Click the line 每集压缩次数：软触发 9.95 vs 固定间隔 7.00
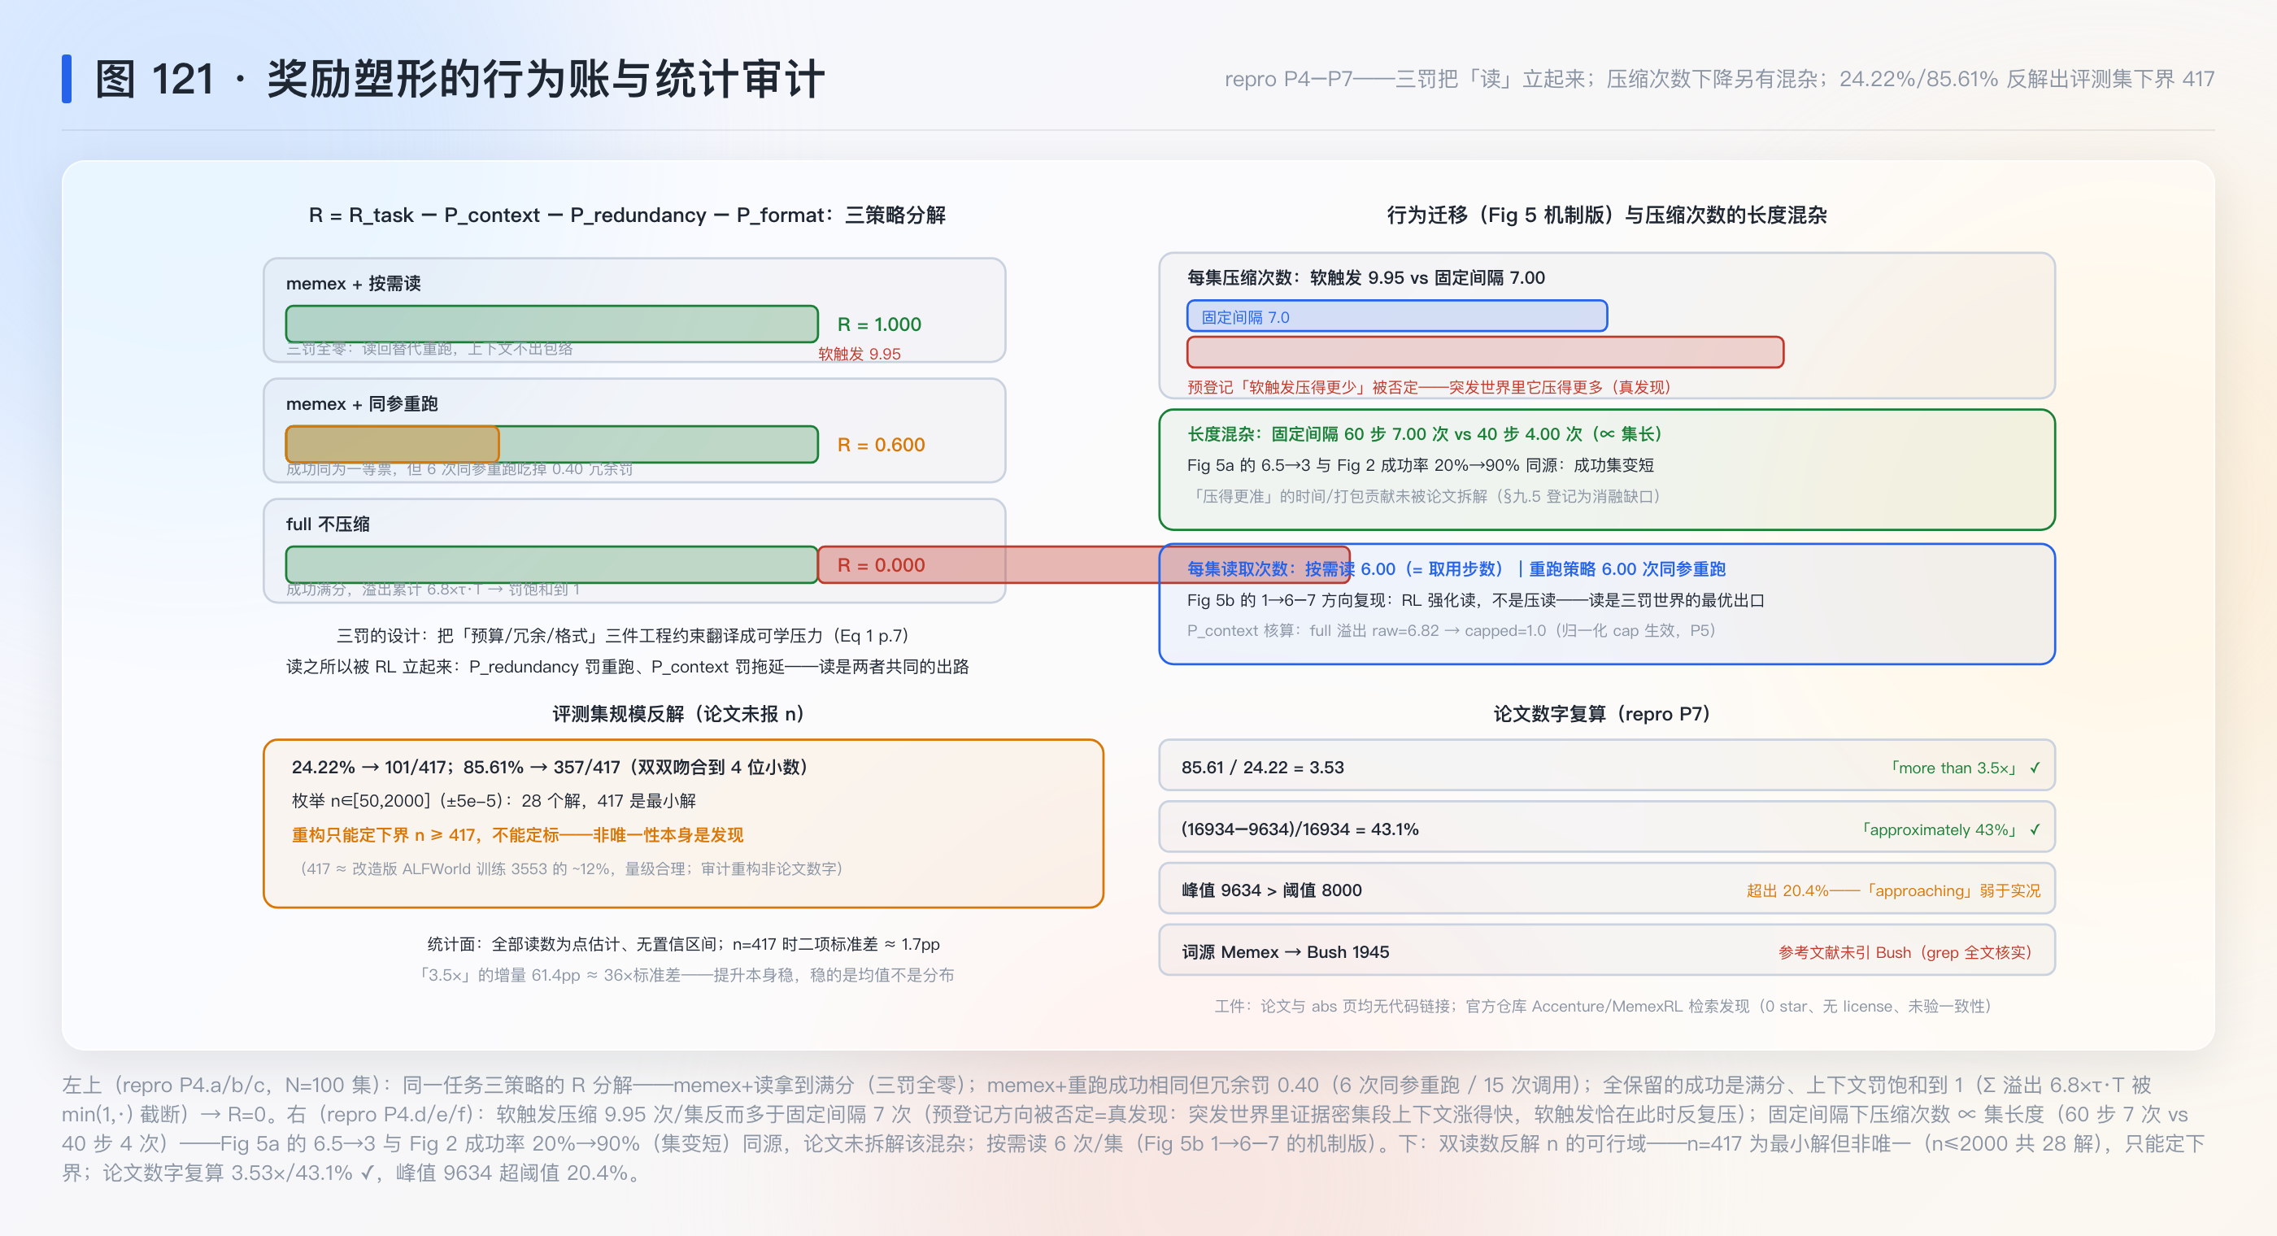 pyautogui.click(x=1365, y=277)
